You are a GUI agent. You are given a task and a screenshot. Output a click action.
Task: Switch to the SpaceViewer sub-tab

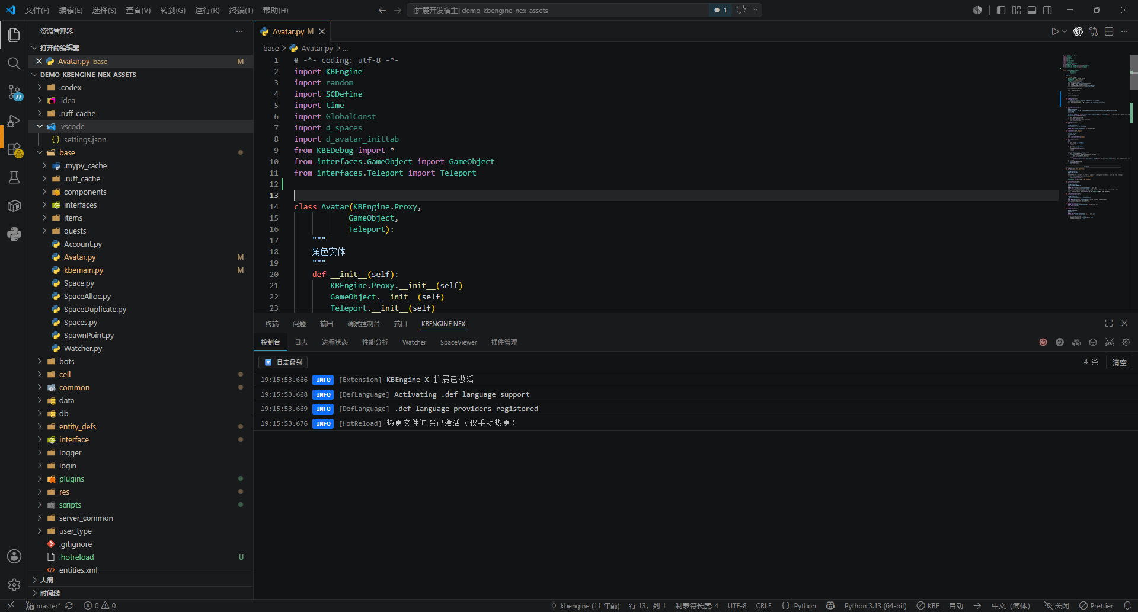tap(458, 342)
